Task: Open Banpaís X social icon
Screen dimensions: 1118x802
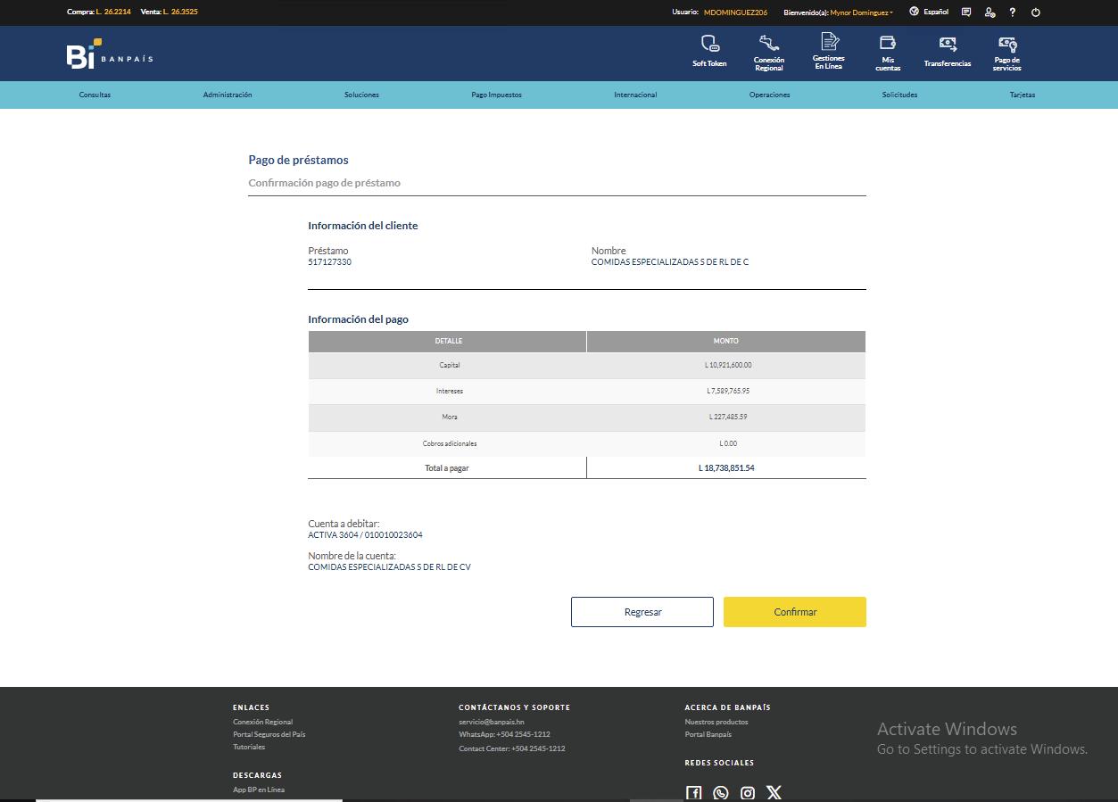Action: tap(774, 793)
